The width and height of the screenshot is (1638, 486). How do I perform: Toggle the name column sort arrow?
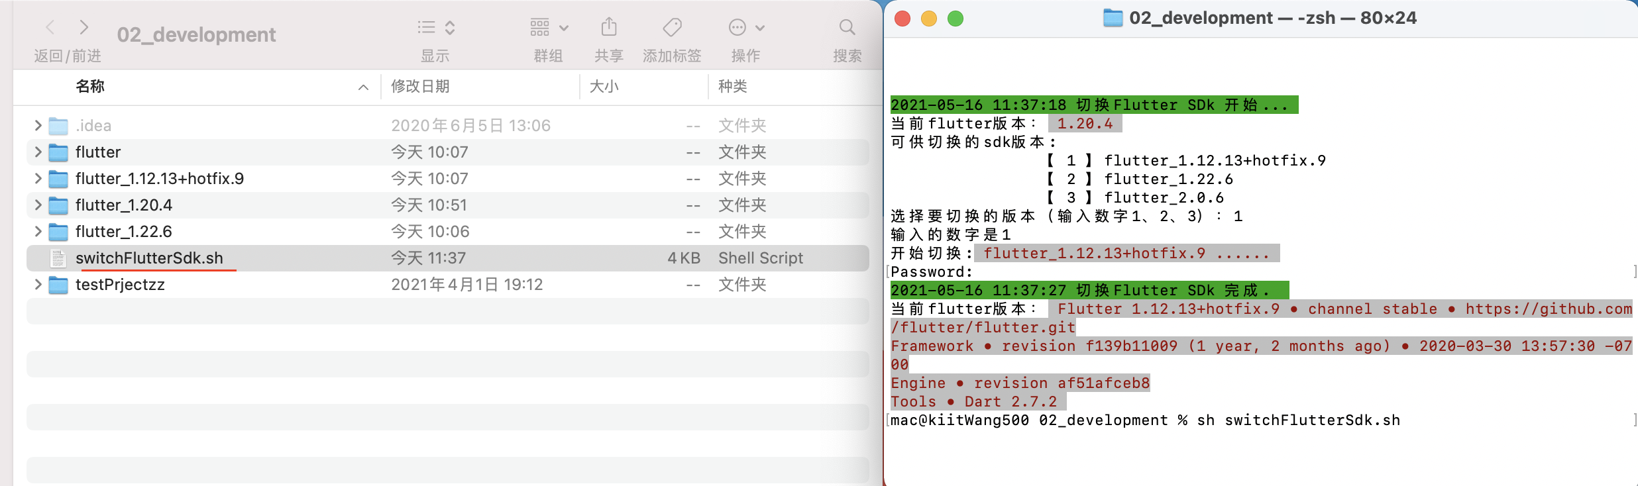pyautogui.click(x=363, y=87)
